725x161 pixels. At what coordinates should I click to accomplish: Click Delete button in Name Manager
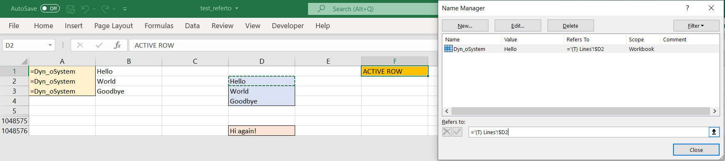coord(570,26)
